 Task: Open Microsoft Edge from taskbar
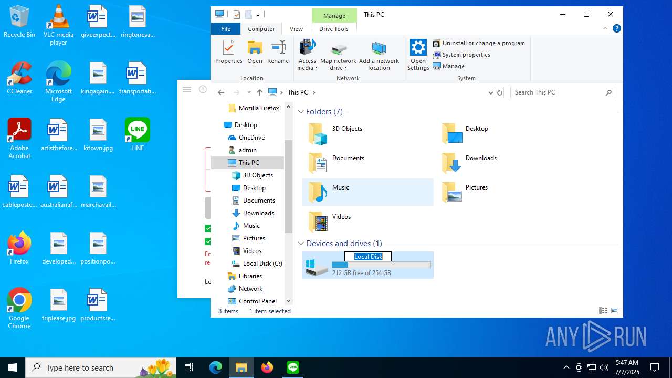216,367
